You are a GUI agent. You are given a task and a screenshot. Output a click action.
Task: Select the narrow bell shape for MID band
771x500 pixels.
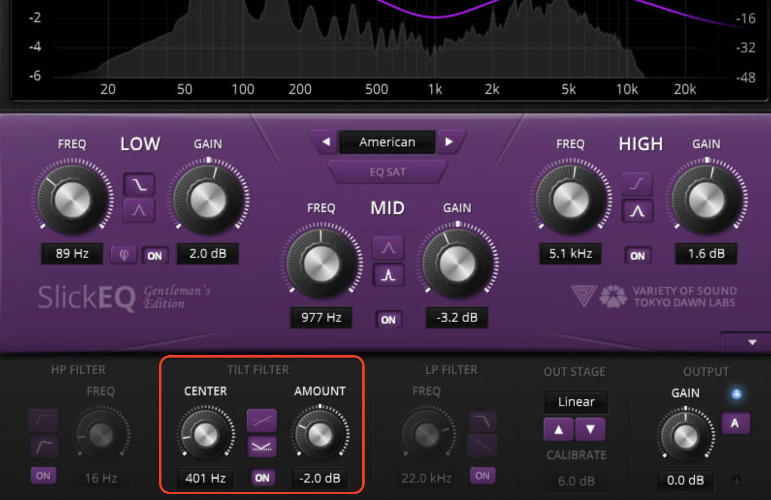pos(388,275)
